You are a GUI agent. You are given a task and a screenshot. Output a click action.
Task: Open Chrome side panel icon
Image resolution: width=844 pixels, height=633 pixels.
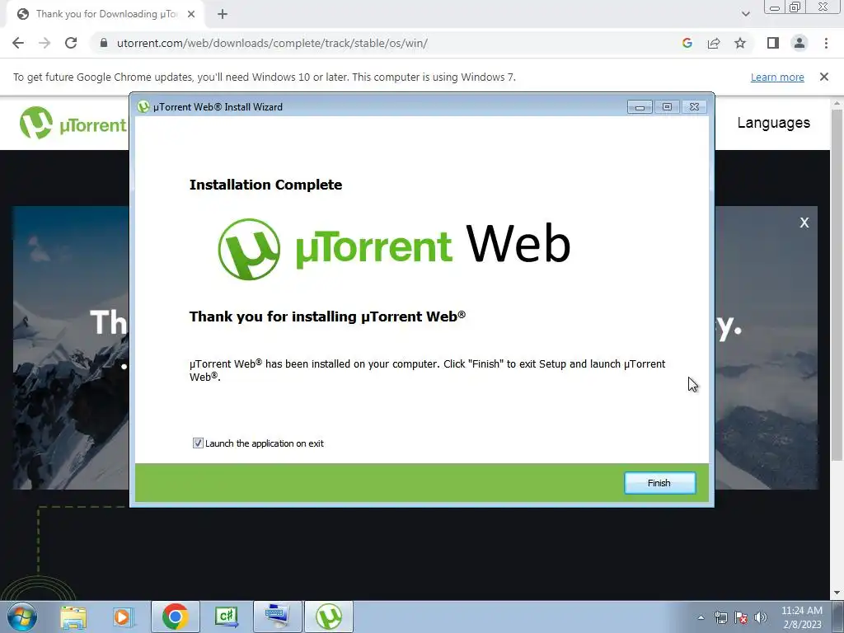[773, 43]
